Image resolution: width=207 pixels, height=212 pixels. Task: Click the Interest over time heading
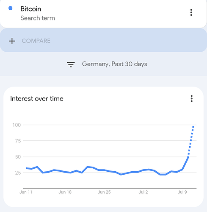point(37,98)
